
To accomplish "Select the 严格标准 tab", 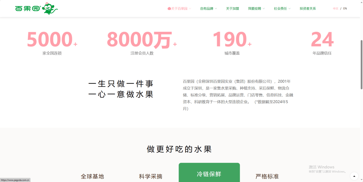I will [x=267, y=176].
